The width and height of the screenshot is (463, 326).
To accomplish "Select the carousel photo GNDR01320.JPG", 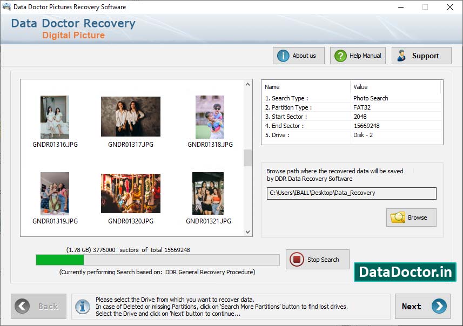I will coord(131,193).
